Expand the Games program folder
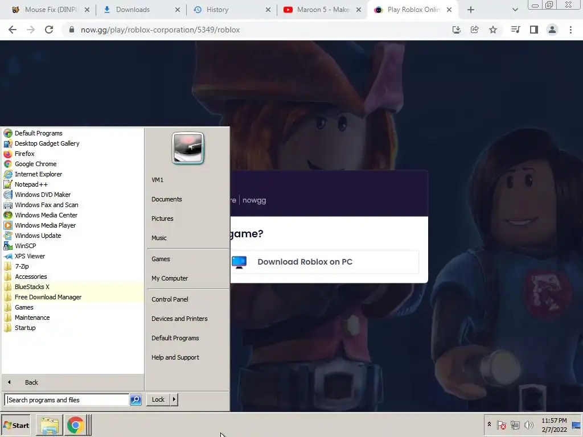The height and width of the screenshot is (437, 583). 72,307
